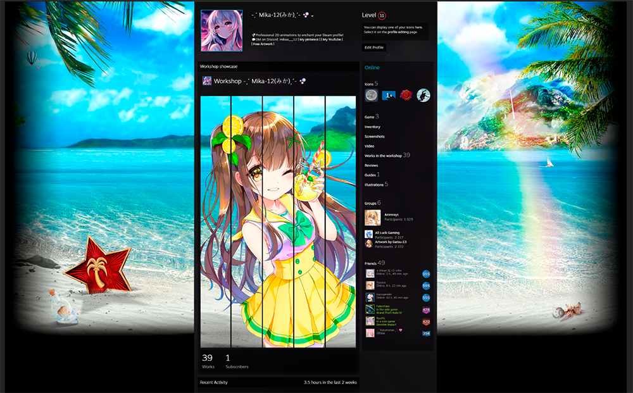Open the FallenFake friend name
The width and height of the screenshot is (633, 393).
(x=383, y=307)
